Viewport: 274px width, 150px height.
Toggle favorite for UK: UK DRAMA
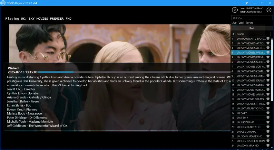pos(268,122)
